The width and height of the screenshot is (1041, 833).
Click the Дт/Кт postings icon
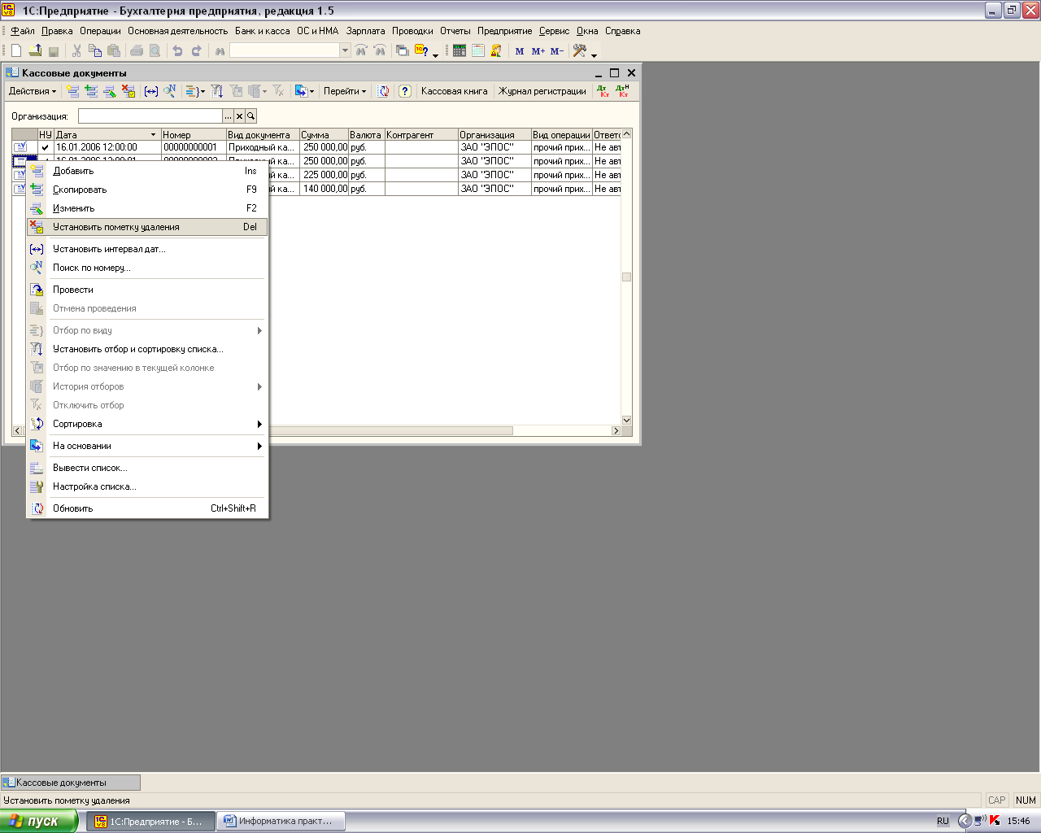pyautogui.click(x=603, y=91)
